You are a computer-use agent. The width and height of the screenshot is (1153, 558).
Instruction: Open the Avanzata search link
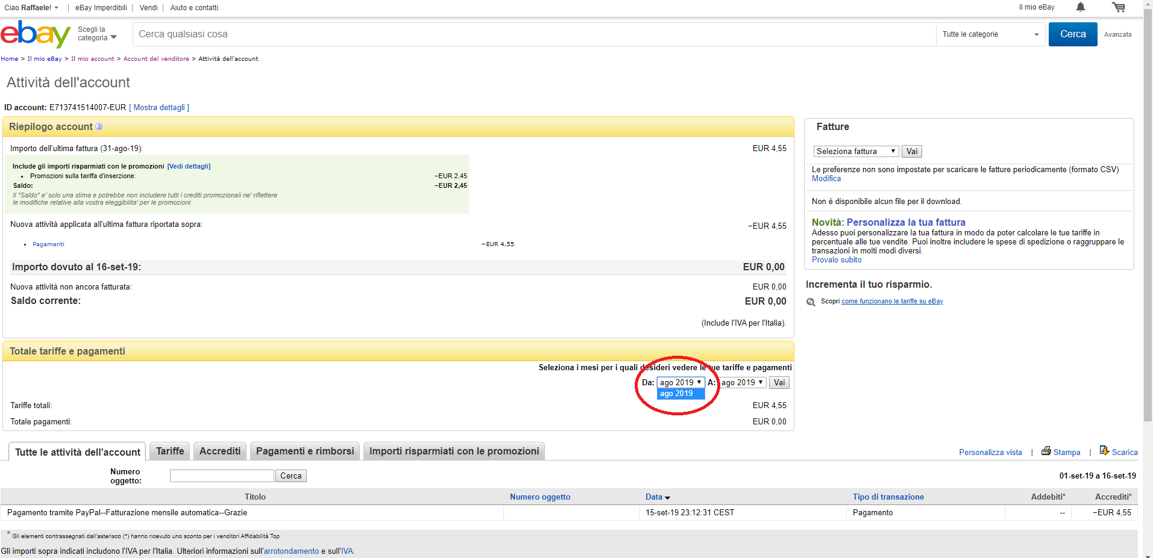[1117, 34]
